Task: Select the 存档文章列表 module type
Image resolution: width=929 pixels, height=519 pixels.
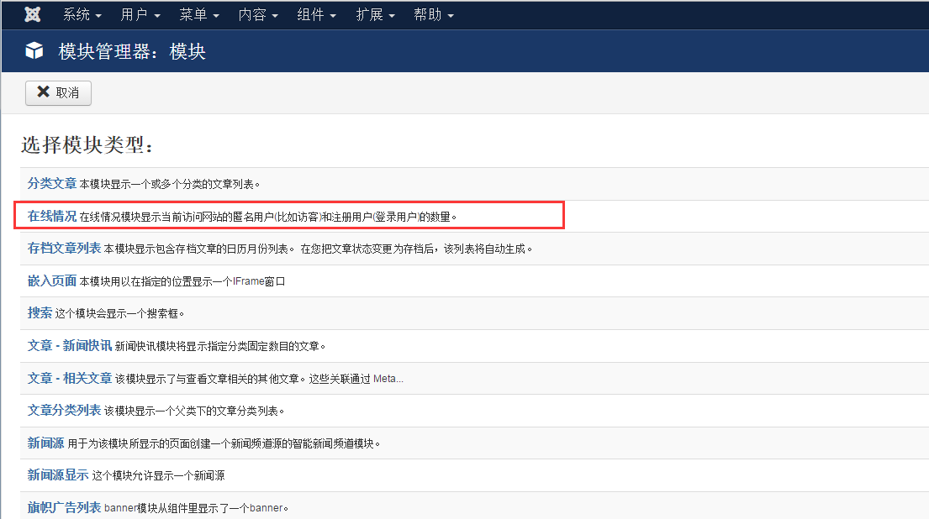Action: (x=64, y=248)
